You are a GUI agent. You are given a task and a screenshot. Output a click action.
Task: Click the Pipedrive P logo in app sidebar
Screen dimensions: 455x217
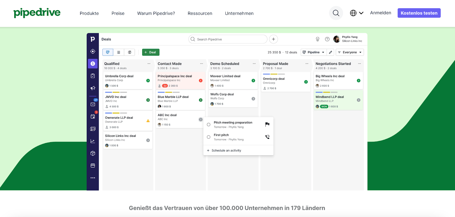(x=93, y=39)
